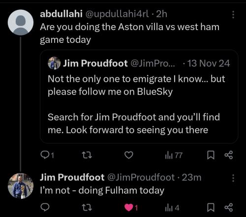Image resolution: width=246 pixels, height=217 pixels.
Task: View analytics showing 4 views
Action: 172,208
